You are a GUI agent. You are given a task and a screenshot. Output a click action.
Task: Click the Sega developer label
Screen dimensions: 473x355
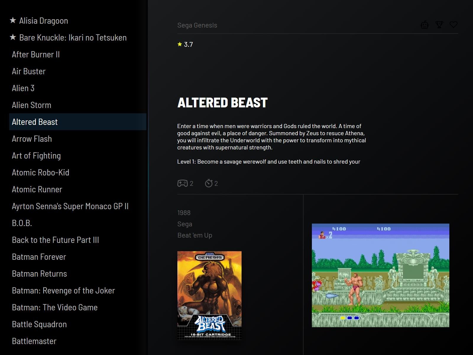coord(185,224)
